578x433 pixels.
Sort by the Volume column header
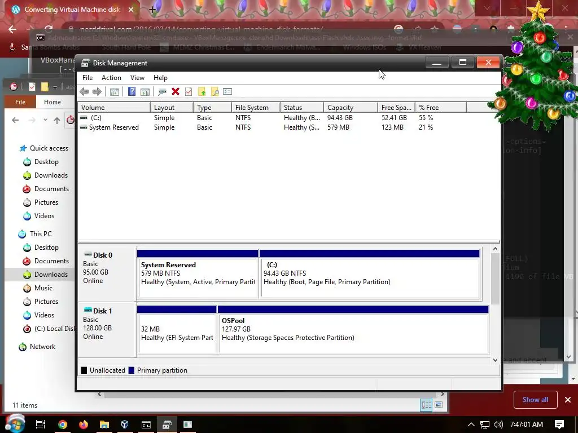114,108
